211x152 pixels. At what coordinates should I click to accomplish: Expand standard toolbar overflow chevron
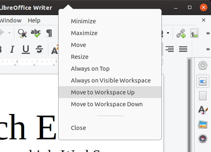click(208, 33)
